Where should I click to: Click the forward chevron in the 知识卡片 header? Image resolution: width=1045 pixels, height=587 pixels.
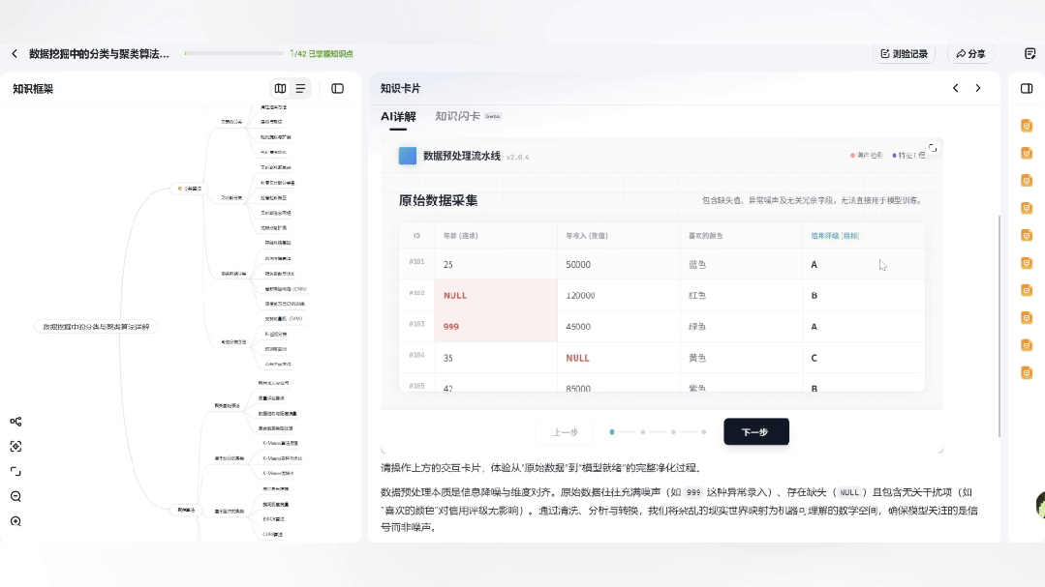976,88
